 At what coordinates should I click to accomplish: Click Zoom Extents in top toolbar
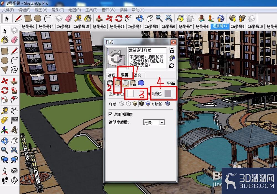coord(169,18)
